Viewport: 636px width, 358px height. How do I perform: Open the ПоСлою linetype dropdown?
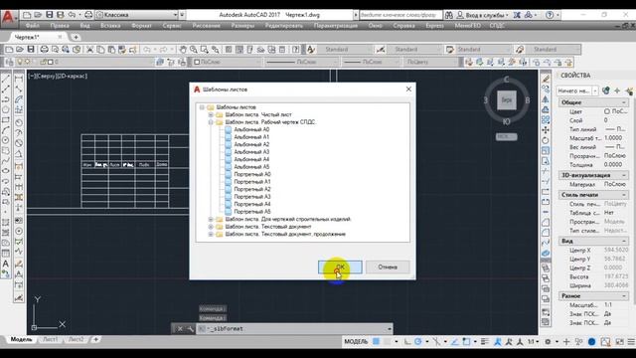point(301,62)
